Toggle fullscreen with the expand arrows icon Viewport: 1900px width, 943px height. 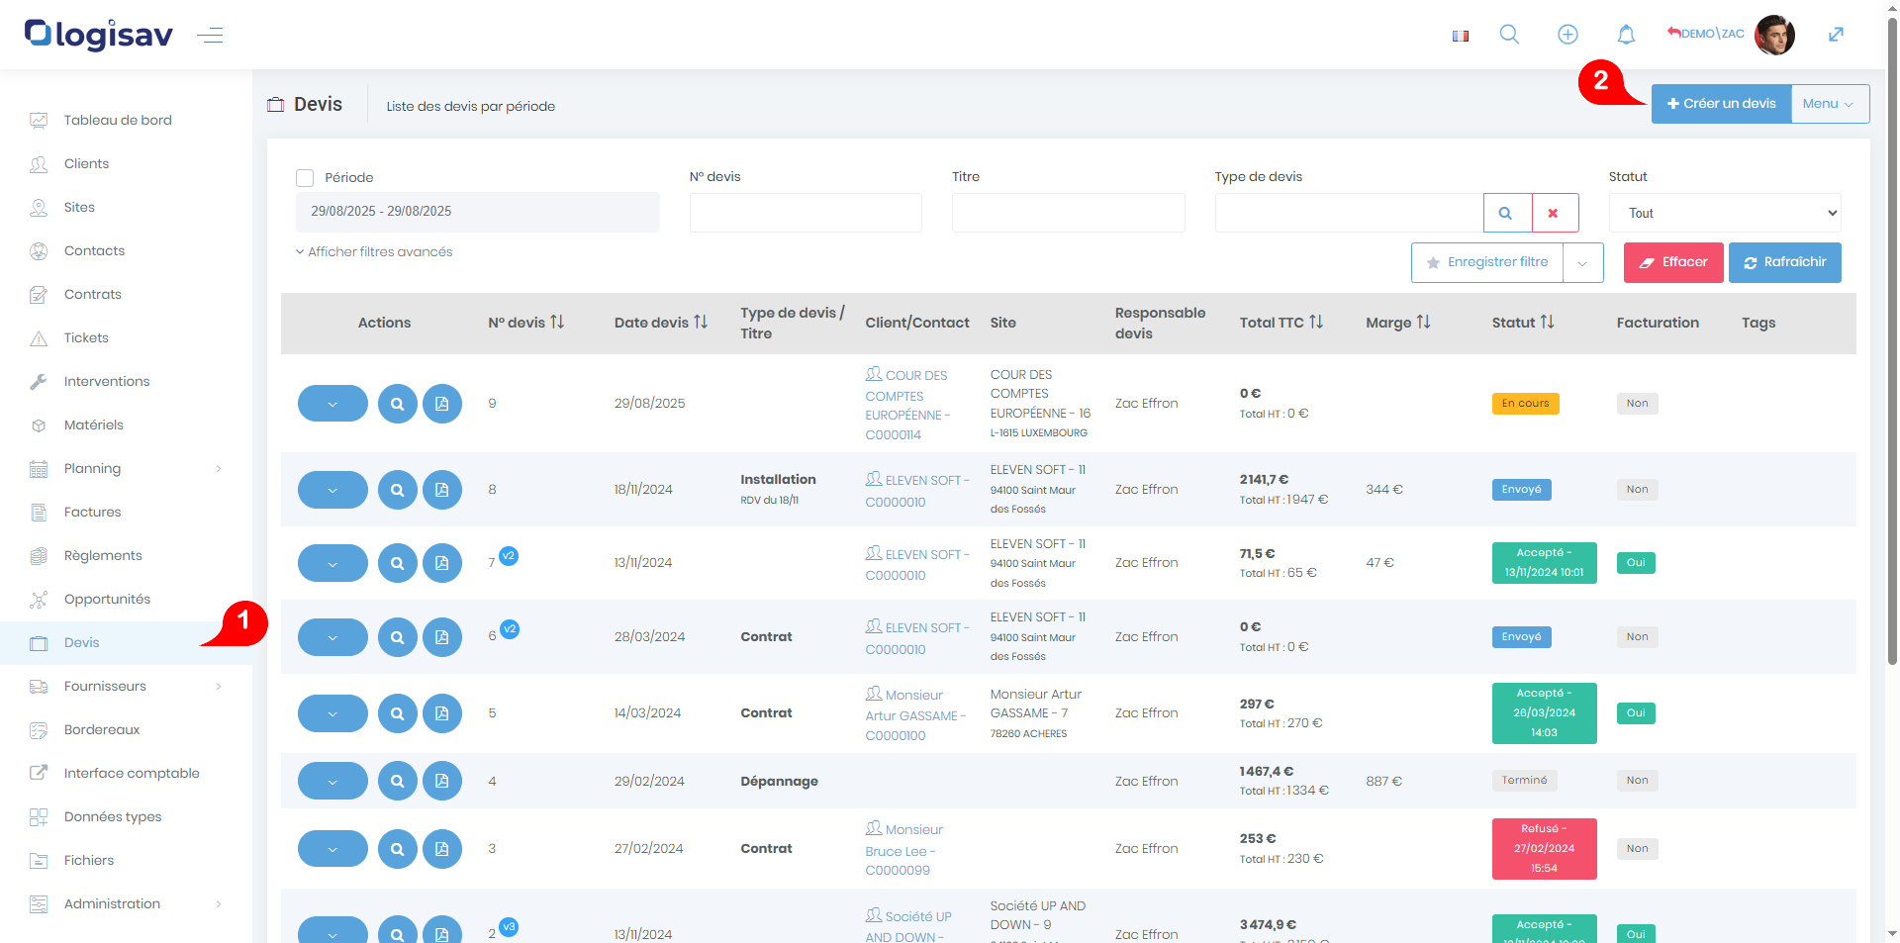pyautogui.click(x=1836, y=35)
